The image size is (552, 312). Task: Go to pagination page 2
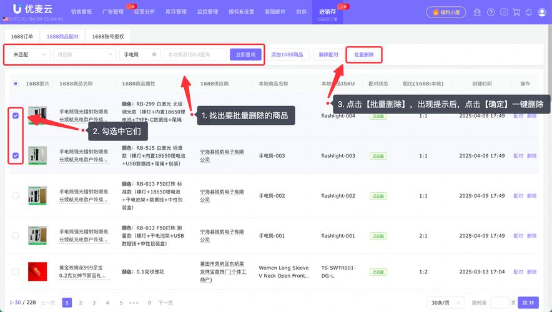tap(81, 303)
